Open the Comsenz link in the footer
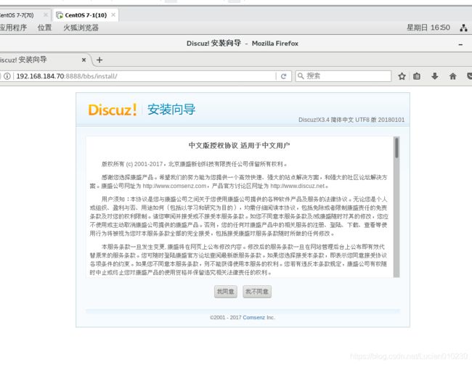The width and height of the screenshot is (472, 365). tap(253, 317)
